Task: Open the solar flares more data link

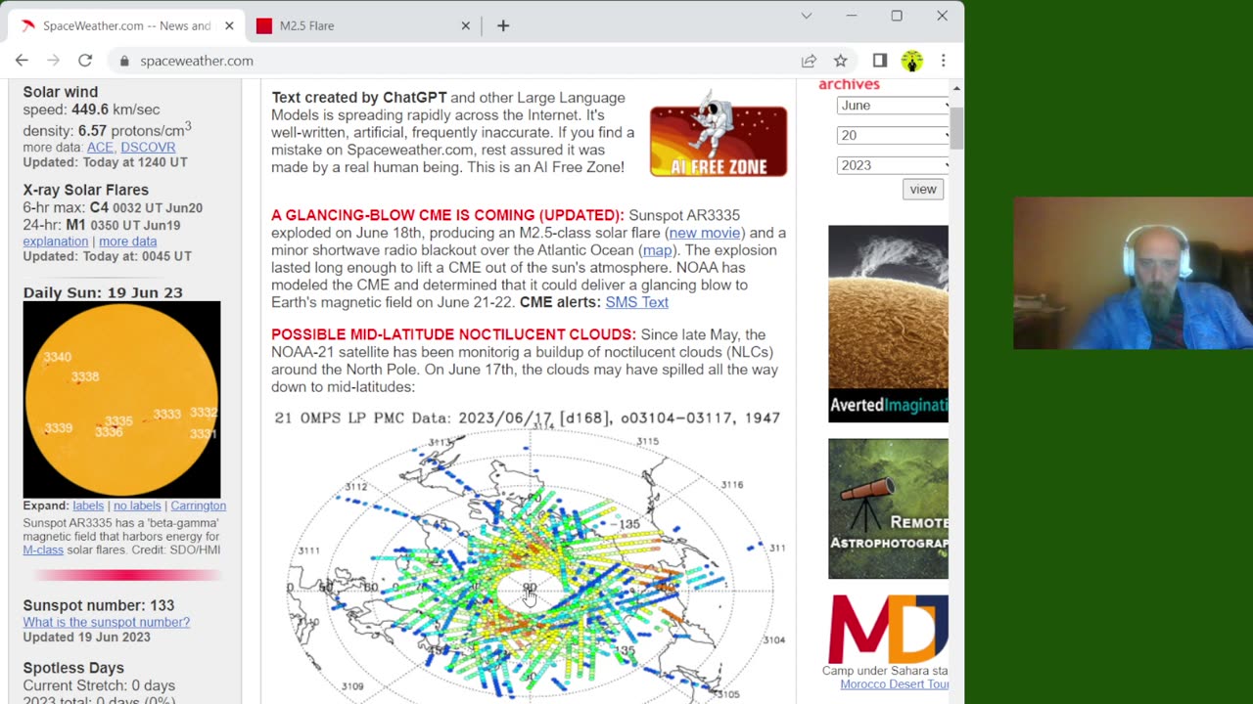Action: [127, 241]
